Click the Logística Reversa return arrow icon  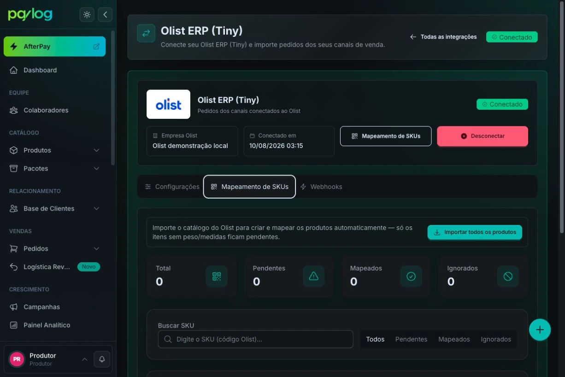[14, 266]
